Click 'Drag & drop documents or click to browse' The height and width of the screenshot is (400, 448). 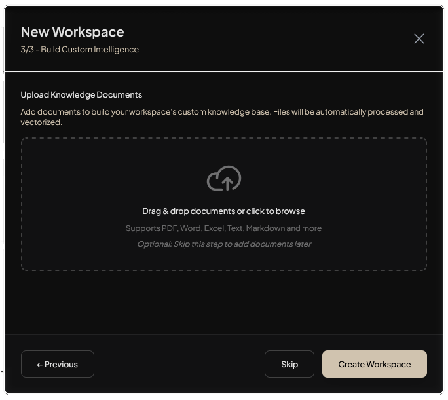(x=224, y=211)
